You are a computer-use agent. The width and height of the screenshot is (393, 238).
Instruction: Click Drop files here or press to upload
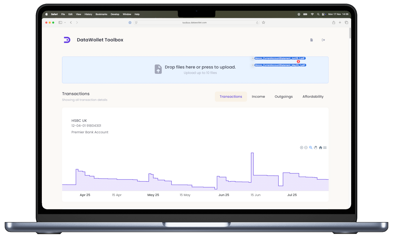click(x=200, y=67)
